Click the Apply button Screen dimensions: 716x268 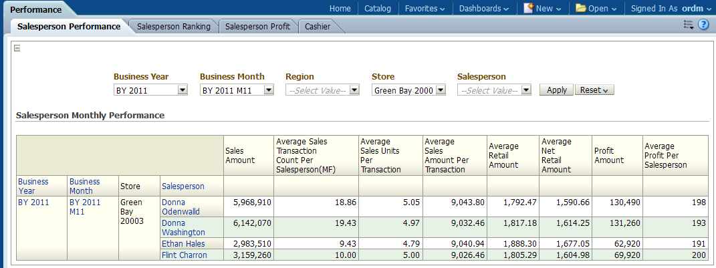tap(556, 90)
